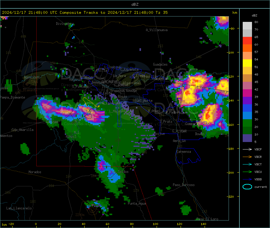Click the 'Bowen' map label
The image size is (270, 228).
point(199,134)
